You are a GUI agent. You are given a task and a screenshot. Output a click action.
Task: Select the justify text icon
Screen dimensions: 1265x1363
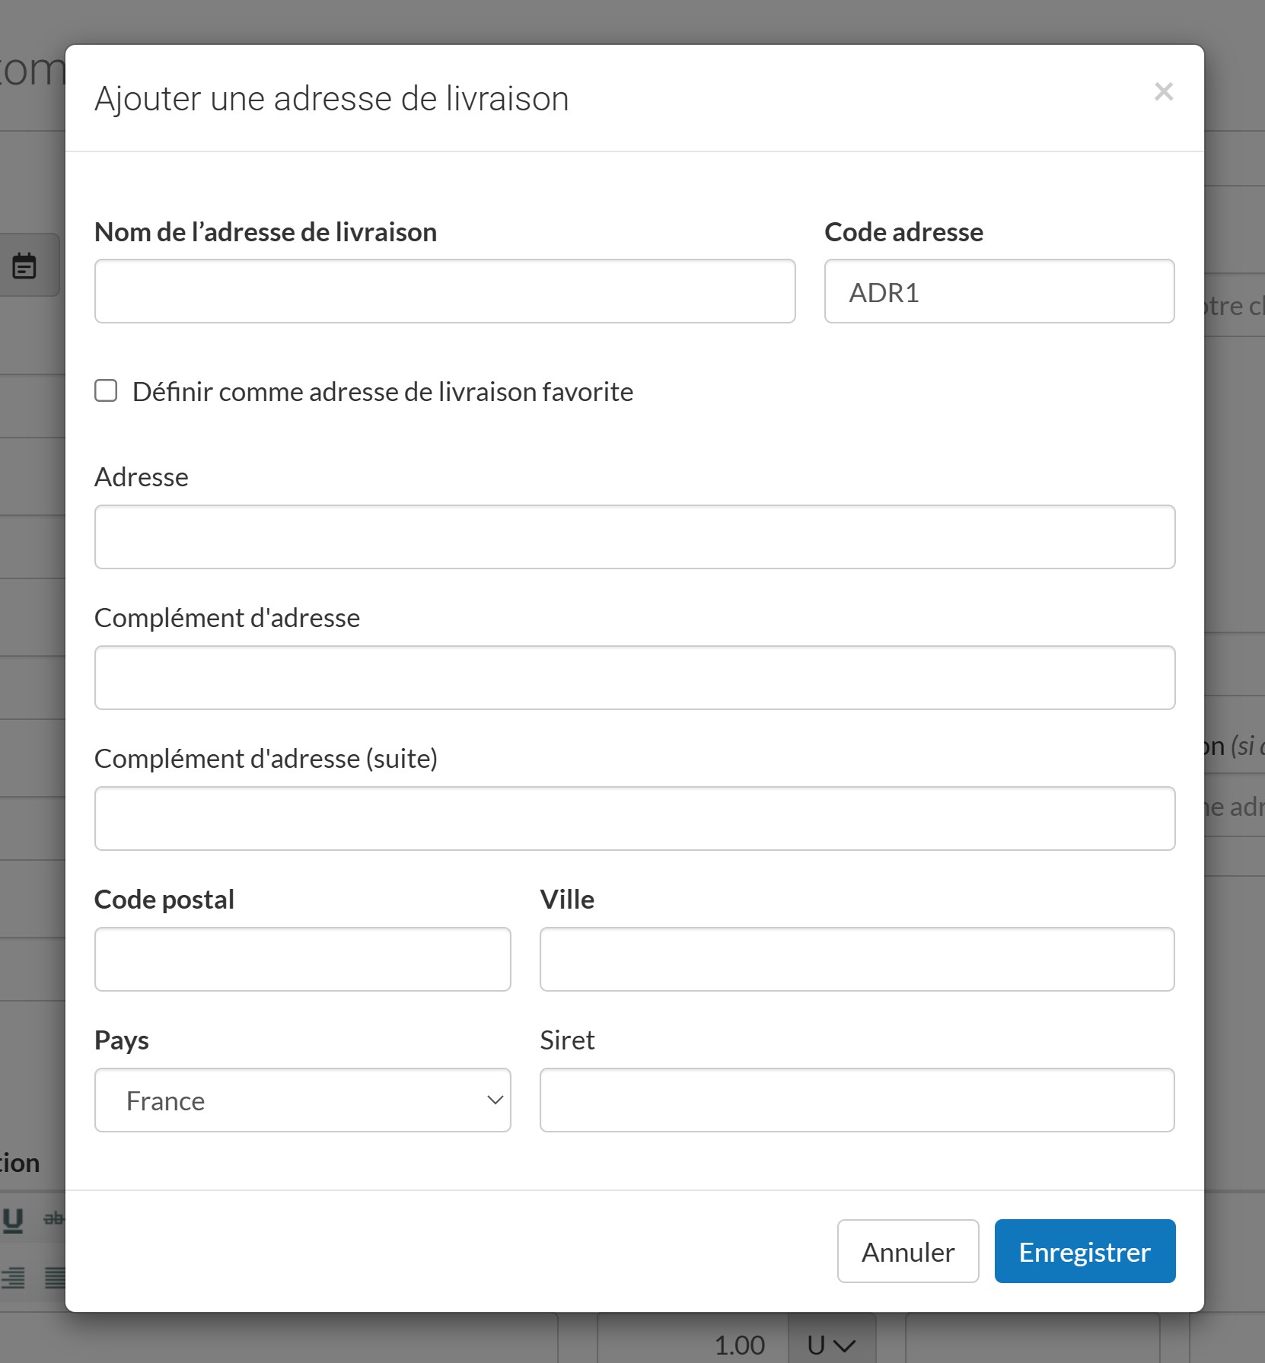55,1278
